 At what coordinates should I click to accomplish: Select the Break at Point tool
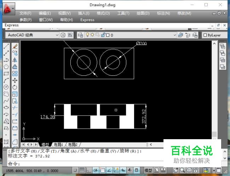[15, 121]
